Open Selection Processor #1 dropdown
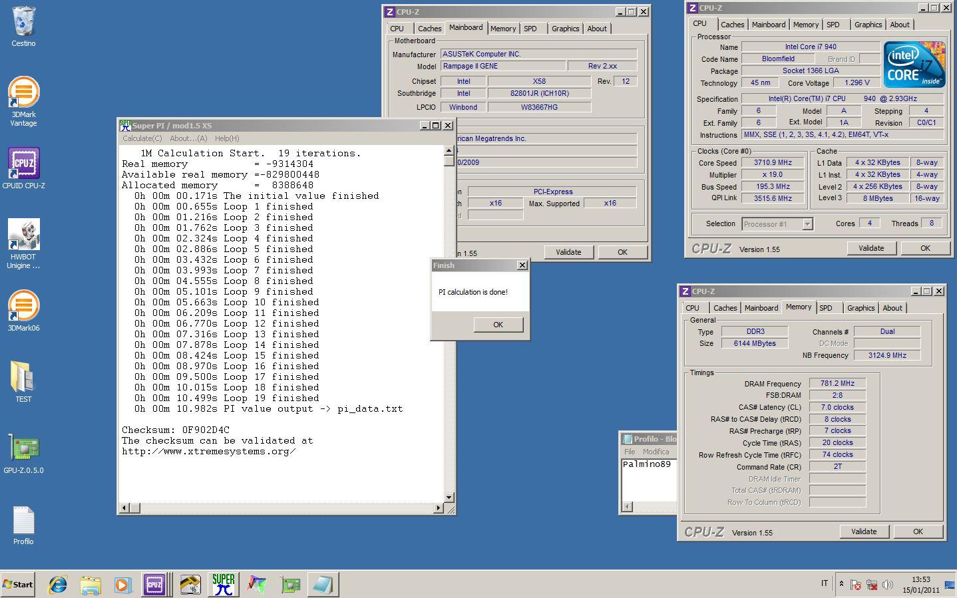The height and width of the screenshot is (598, 957). click(777, 224)
